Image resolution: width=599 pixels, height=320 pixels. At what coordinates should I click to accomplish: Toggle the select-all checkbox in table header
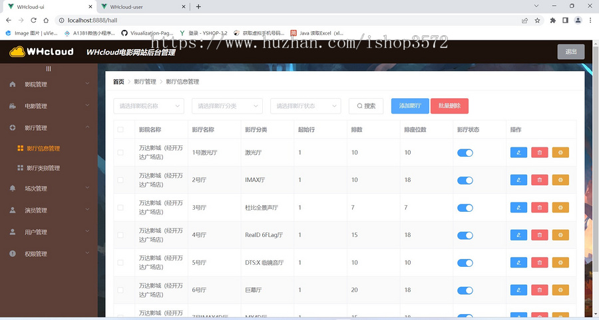point(120,129)
